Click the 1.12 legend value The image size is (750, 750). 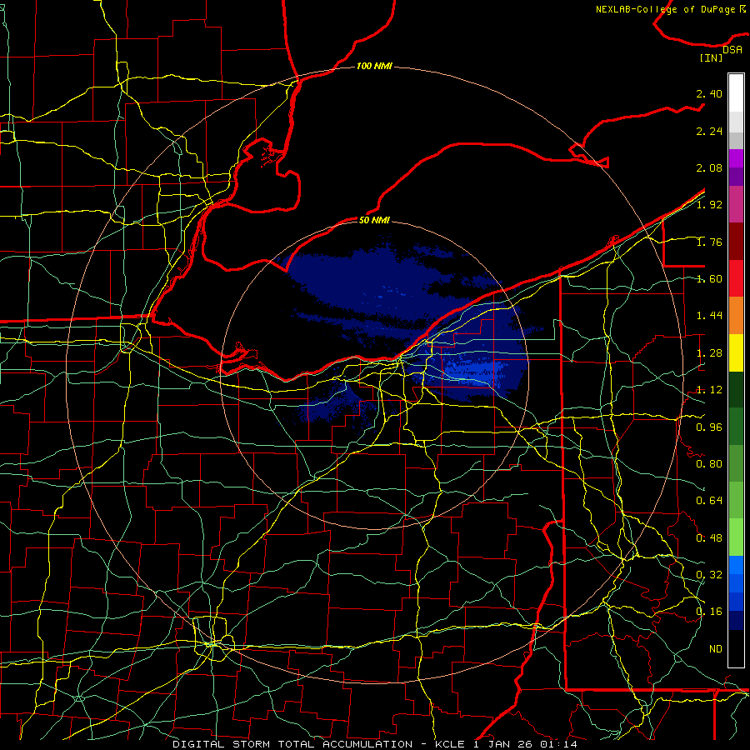tap(709, 390)
